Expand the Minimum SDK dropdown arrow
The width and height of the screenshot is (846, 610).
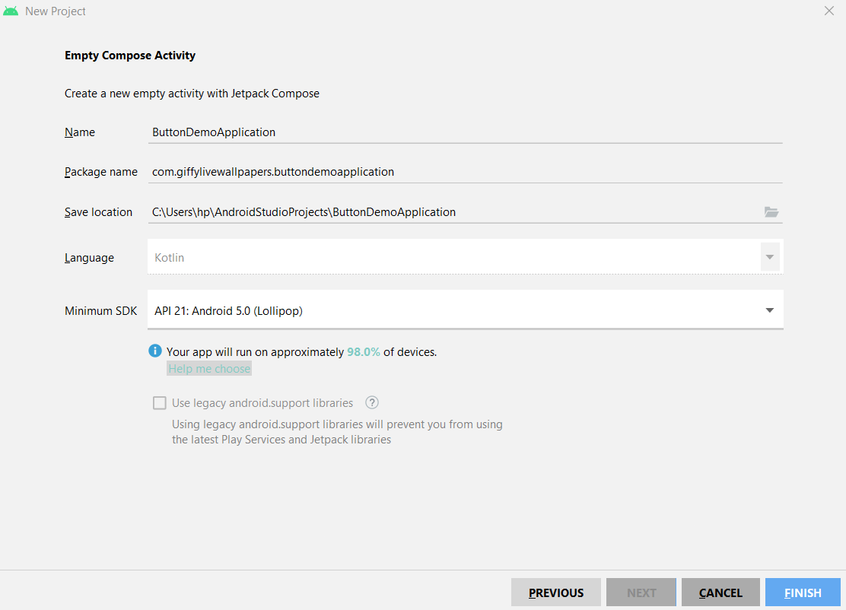(769, 310)
